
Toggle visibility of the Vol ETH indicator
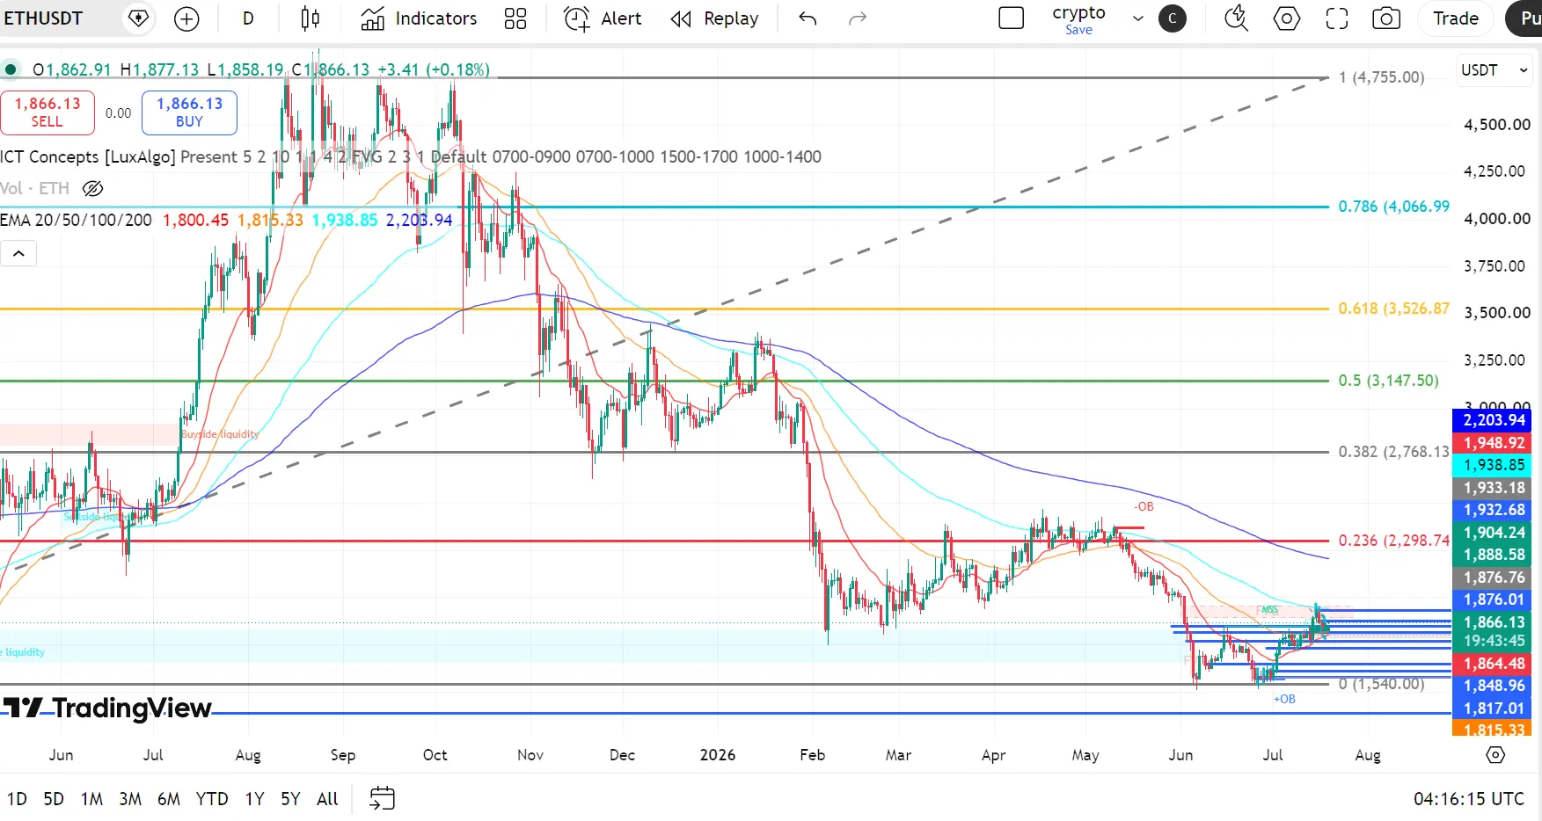pos(92,188)
